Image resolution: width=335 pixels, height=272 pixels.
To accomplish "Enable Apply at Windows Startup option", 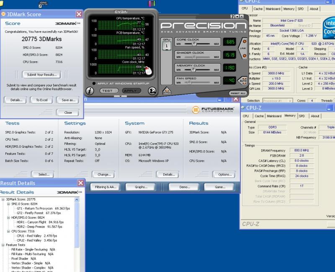I will (x=94, y=83).
